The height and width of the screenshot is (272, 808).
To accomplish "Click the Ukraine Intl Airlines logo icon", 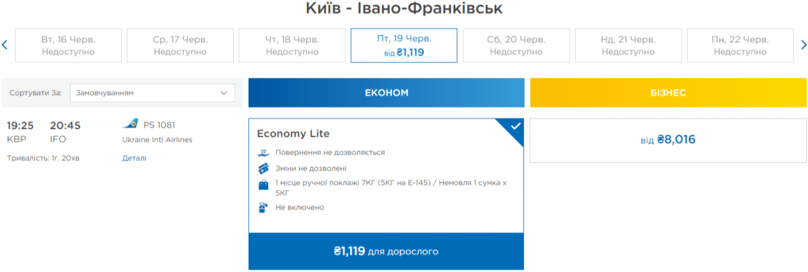I will tap(131, 124).
